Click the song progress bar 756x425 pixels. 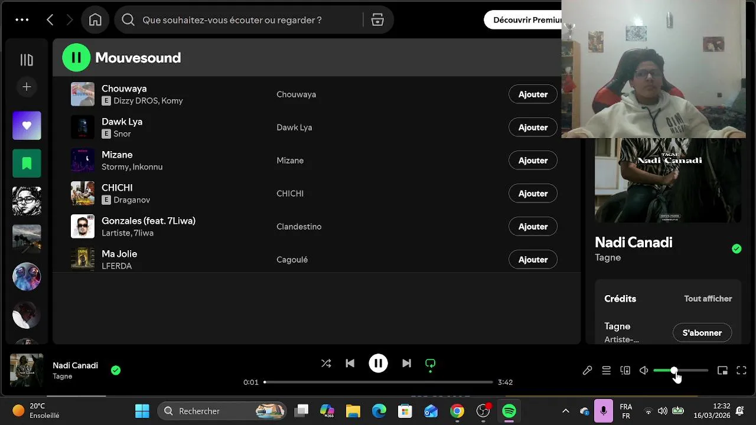pyautogui.click(x=378, y=382)
